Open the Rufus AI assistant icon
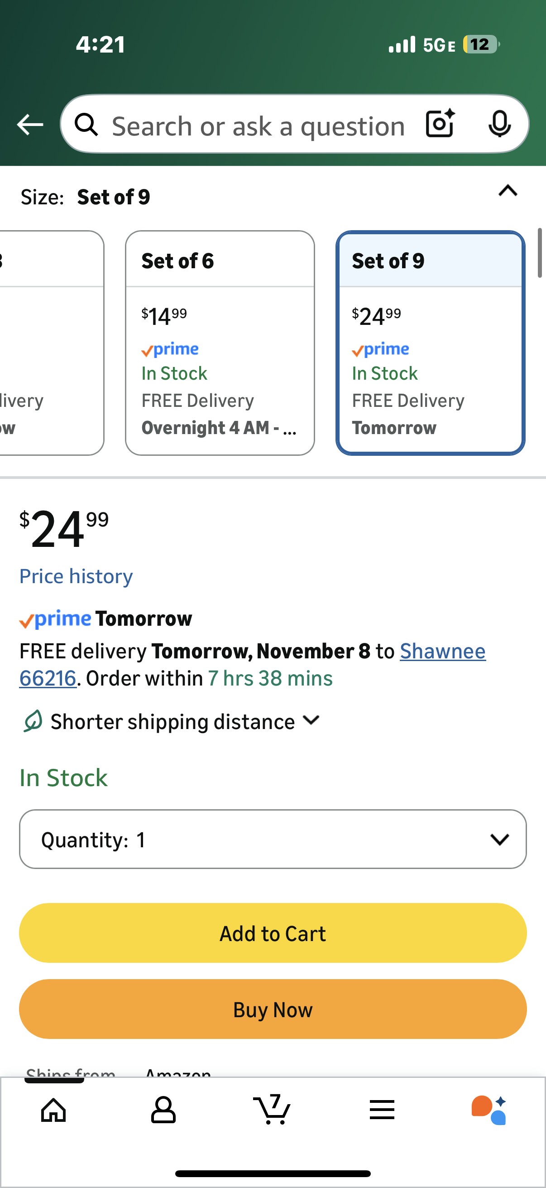The image size is (546, 1188). point(489,1110)
